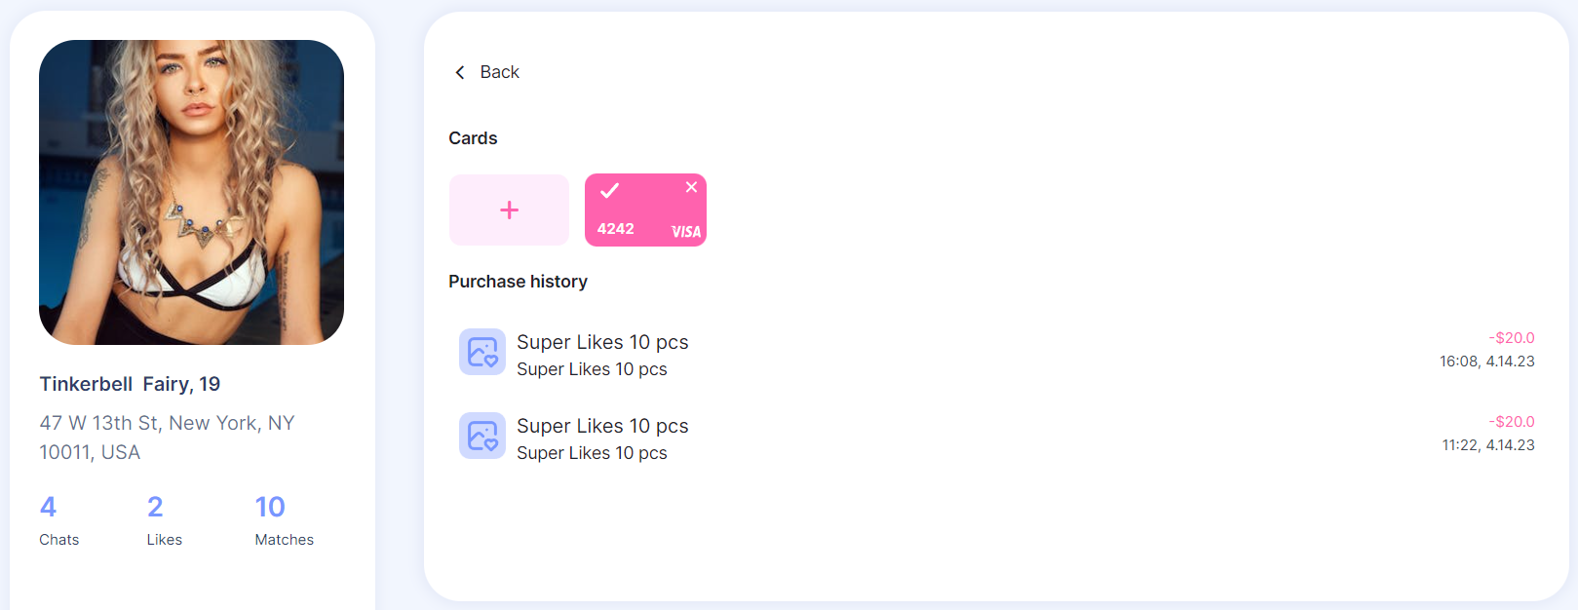1578x610 pixels.
Task: Open the 11:22 Super Likes purchase entry
Action: pyautogui.click(x=997, y=437)
